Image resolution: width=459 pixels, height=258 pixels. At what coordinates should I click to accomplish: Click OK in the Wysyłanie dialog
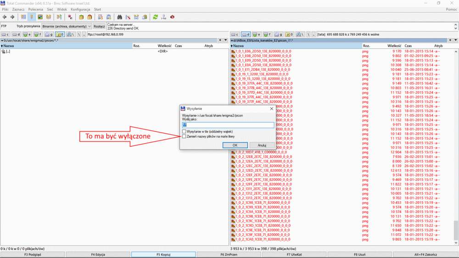pyautogui.click(x=235, y=145)
